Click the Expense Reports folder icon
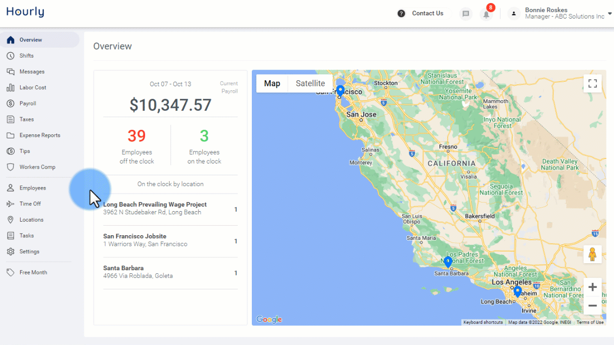Viewport: 614px width, 345px height. (x=11, y=135)
